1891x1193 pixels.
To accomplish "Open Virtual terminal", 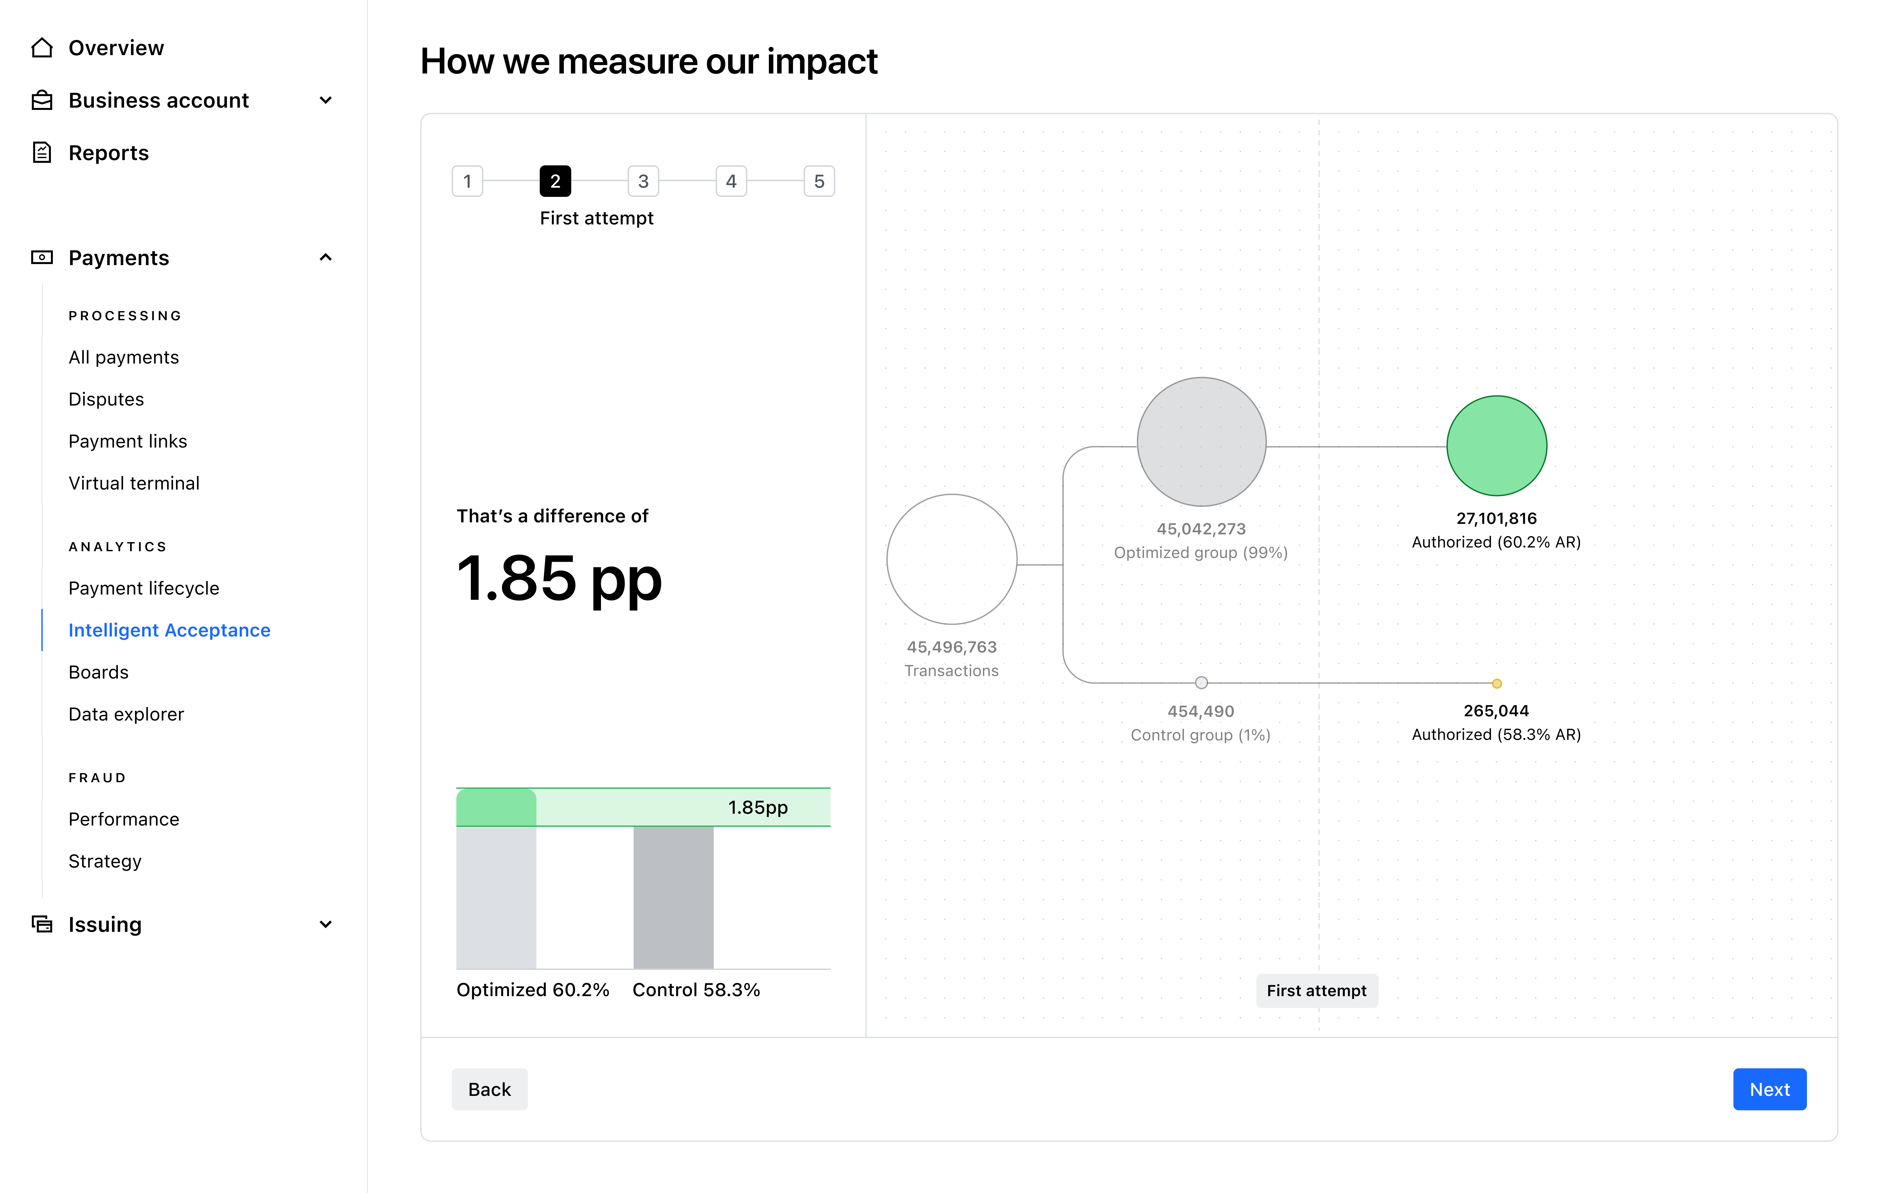I will 134,484.
